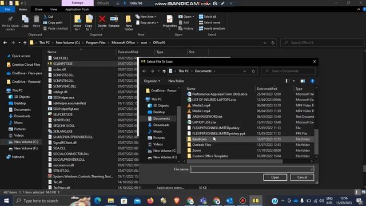
Task: Click the Cancel button in dialog
Action: 302,177
